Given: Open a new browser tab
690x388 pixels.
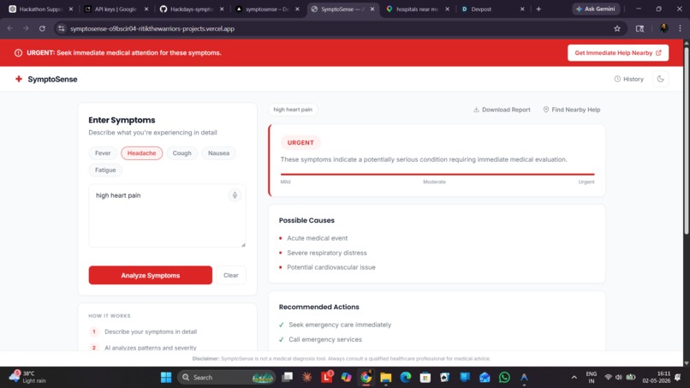Looking at the screenshot, I should pos(538,9).
